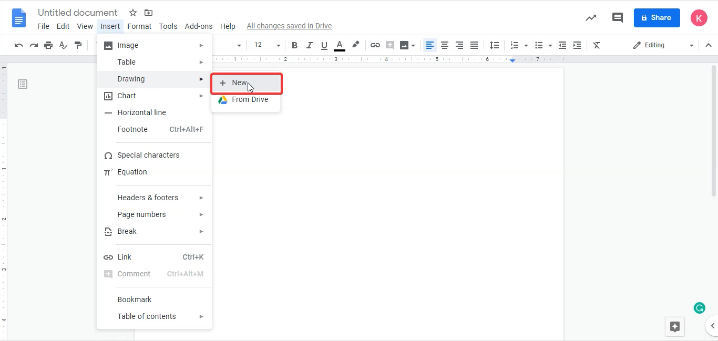Click All changes saved in Drive link
Viewport: 718px width, 341px height.
coord(289,26)
